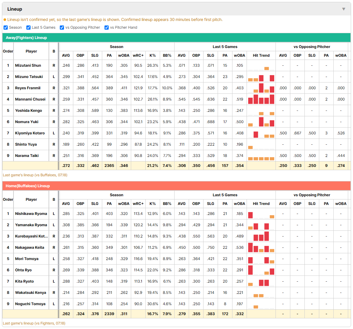Open Ohta Ryo hit trend chart
Image resolution: width=353 pixels, height=329 pixels.
coord(261,270)
